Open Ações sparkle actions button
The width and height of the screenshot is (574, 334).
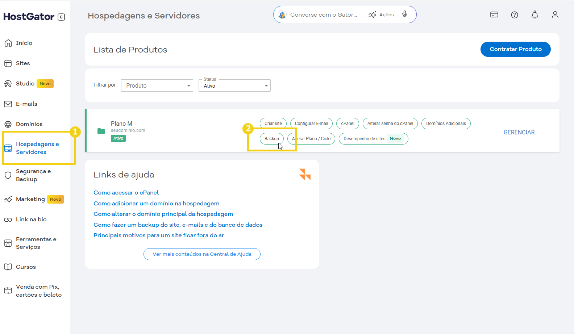click(x=381, y=14)
